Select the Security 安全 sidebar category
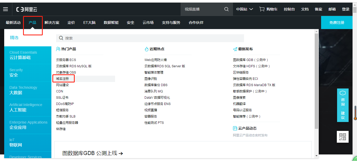Viewport: 357px width, 161px height. click(28, 73)
